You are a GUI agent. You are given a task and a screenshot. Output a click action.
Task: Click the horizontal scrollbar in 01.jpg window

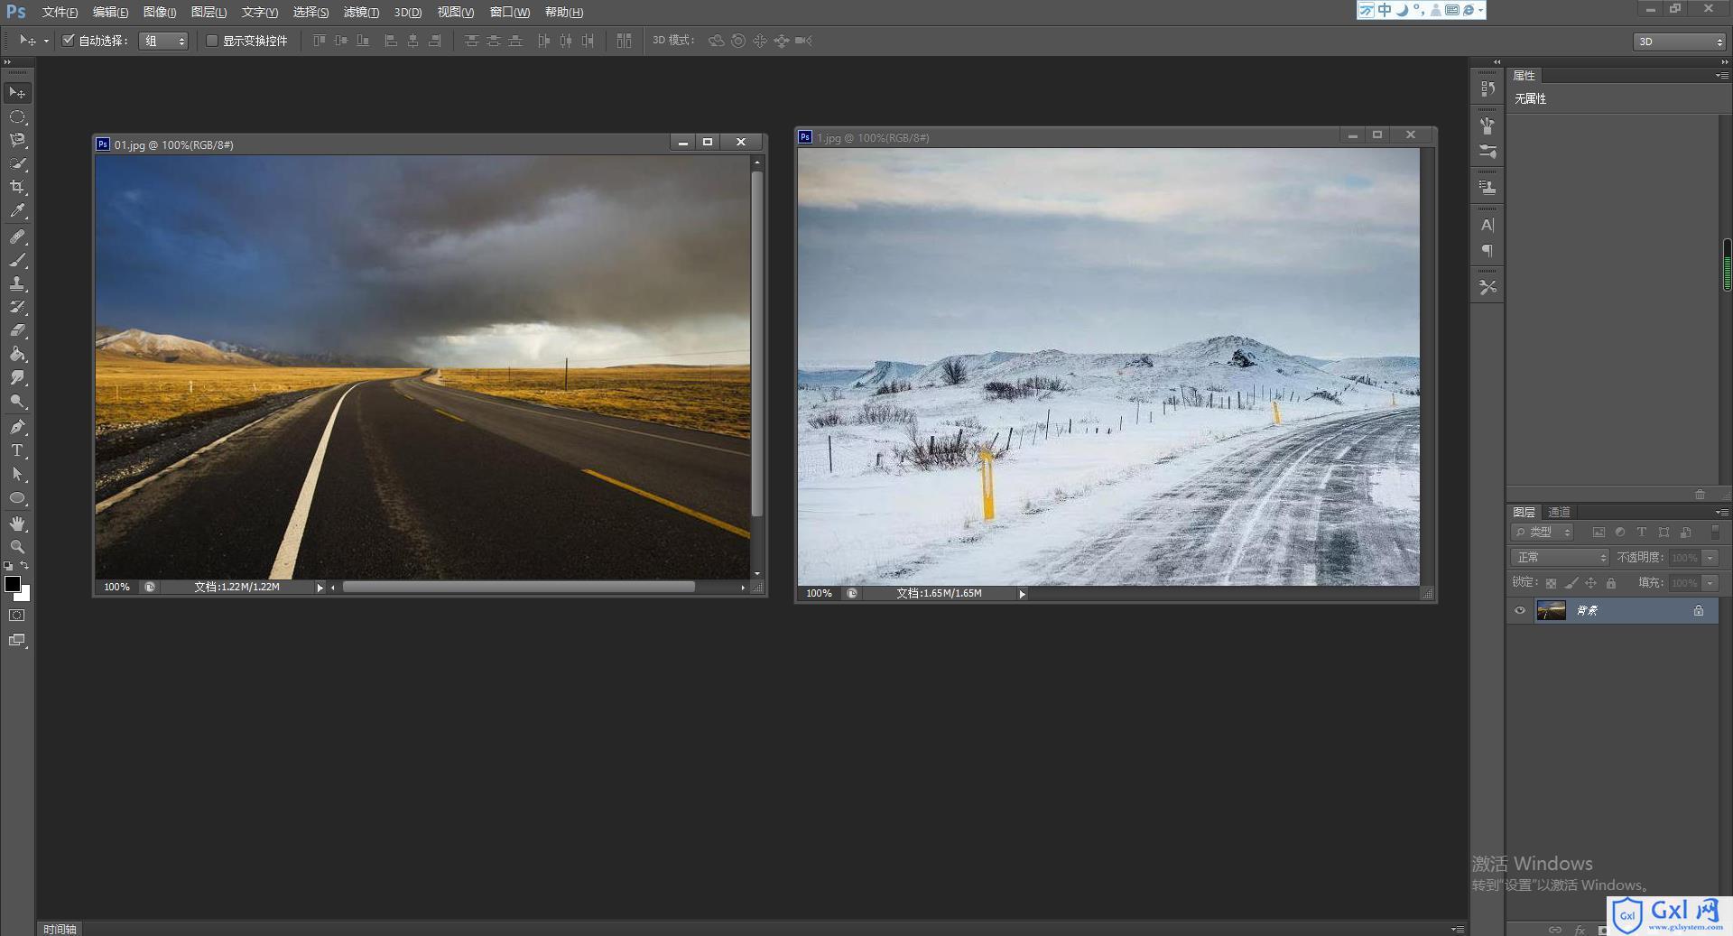click(519, 587)
